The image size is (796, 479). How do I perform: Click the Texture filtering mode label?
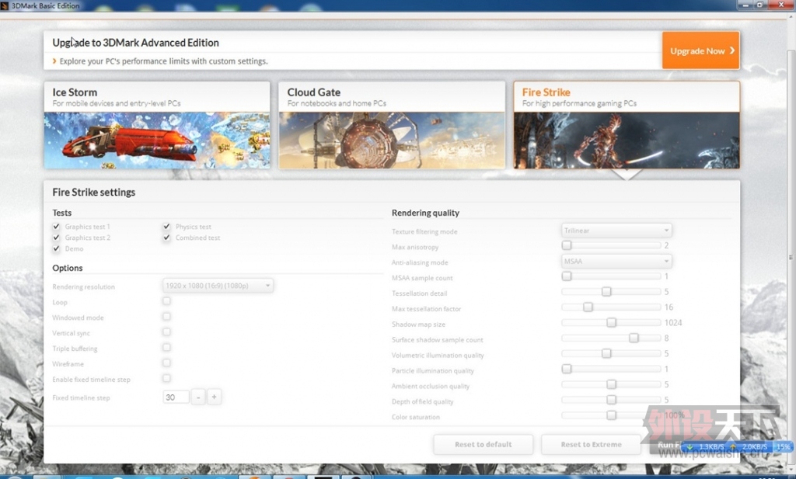424,231
